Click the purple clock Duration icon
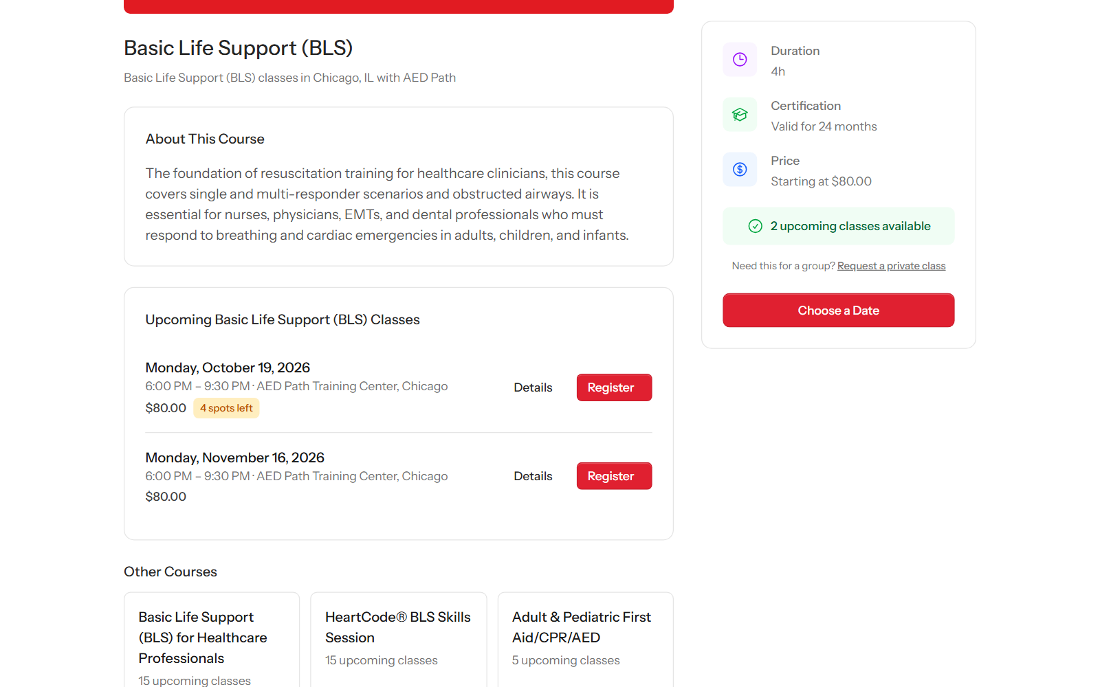1100x687 pixels. pyautogui.click(x=740, y=60)
